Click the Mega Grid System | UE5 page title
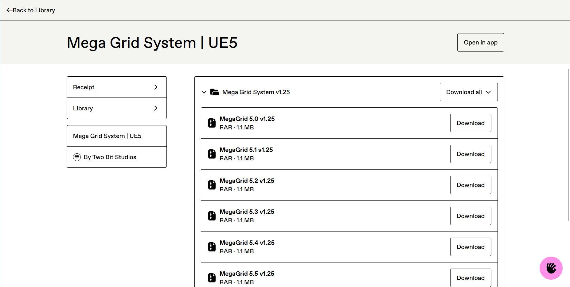The image size is (570, 287). point(152,43)
